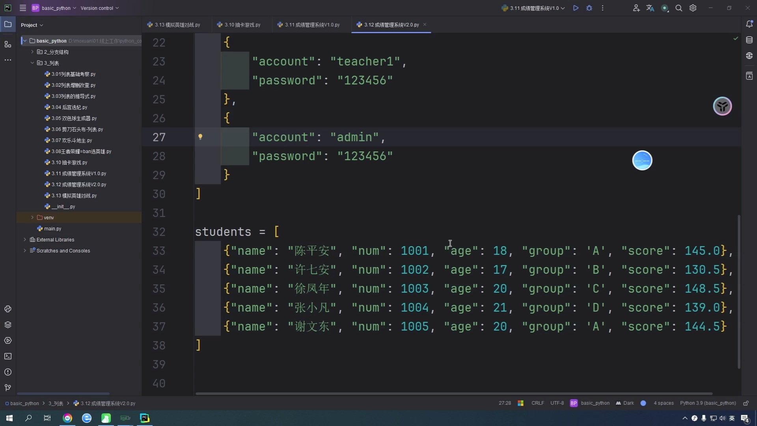The width and height of the screenshot is (757, 426).
Task: Start debugging with the bug icon
Action: pyautogui.click(x=589, y=8)
